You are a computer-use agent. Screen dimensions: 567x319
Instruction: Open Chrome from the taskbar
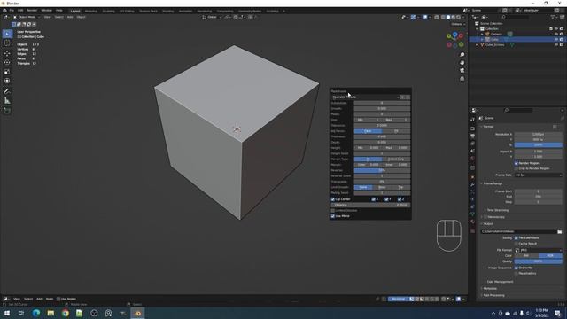pos(65,313)
